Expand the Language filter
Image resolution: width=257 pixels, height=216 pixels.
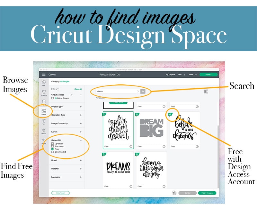pyautogui.click(x=81, y=177)
